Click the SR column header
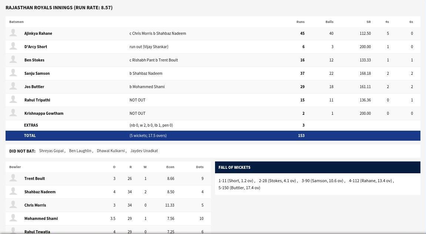This screenshot has width=426, height=234. 368,22
